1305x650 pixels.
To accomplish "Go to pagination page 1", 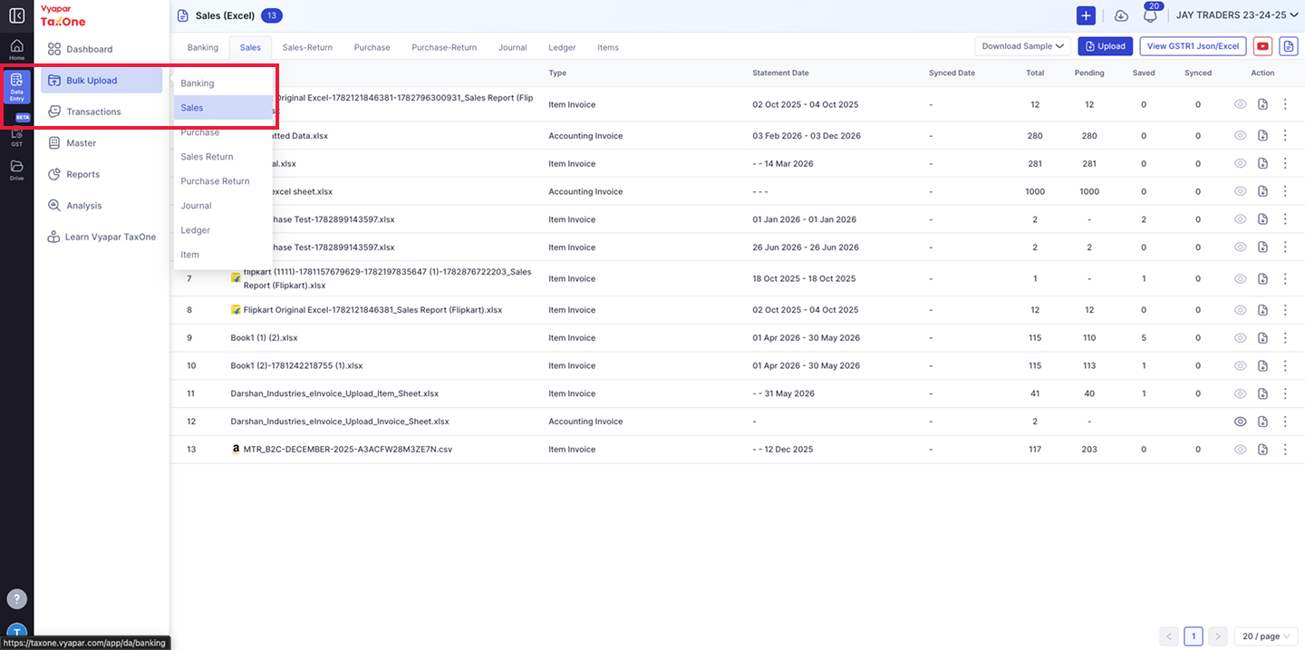I will 1194,636.
